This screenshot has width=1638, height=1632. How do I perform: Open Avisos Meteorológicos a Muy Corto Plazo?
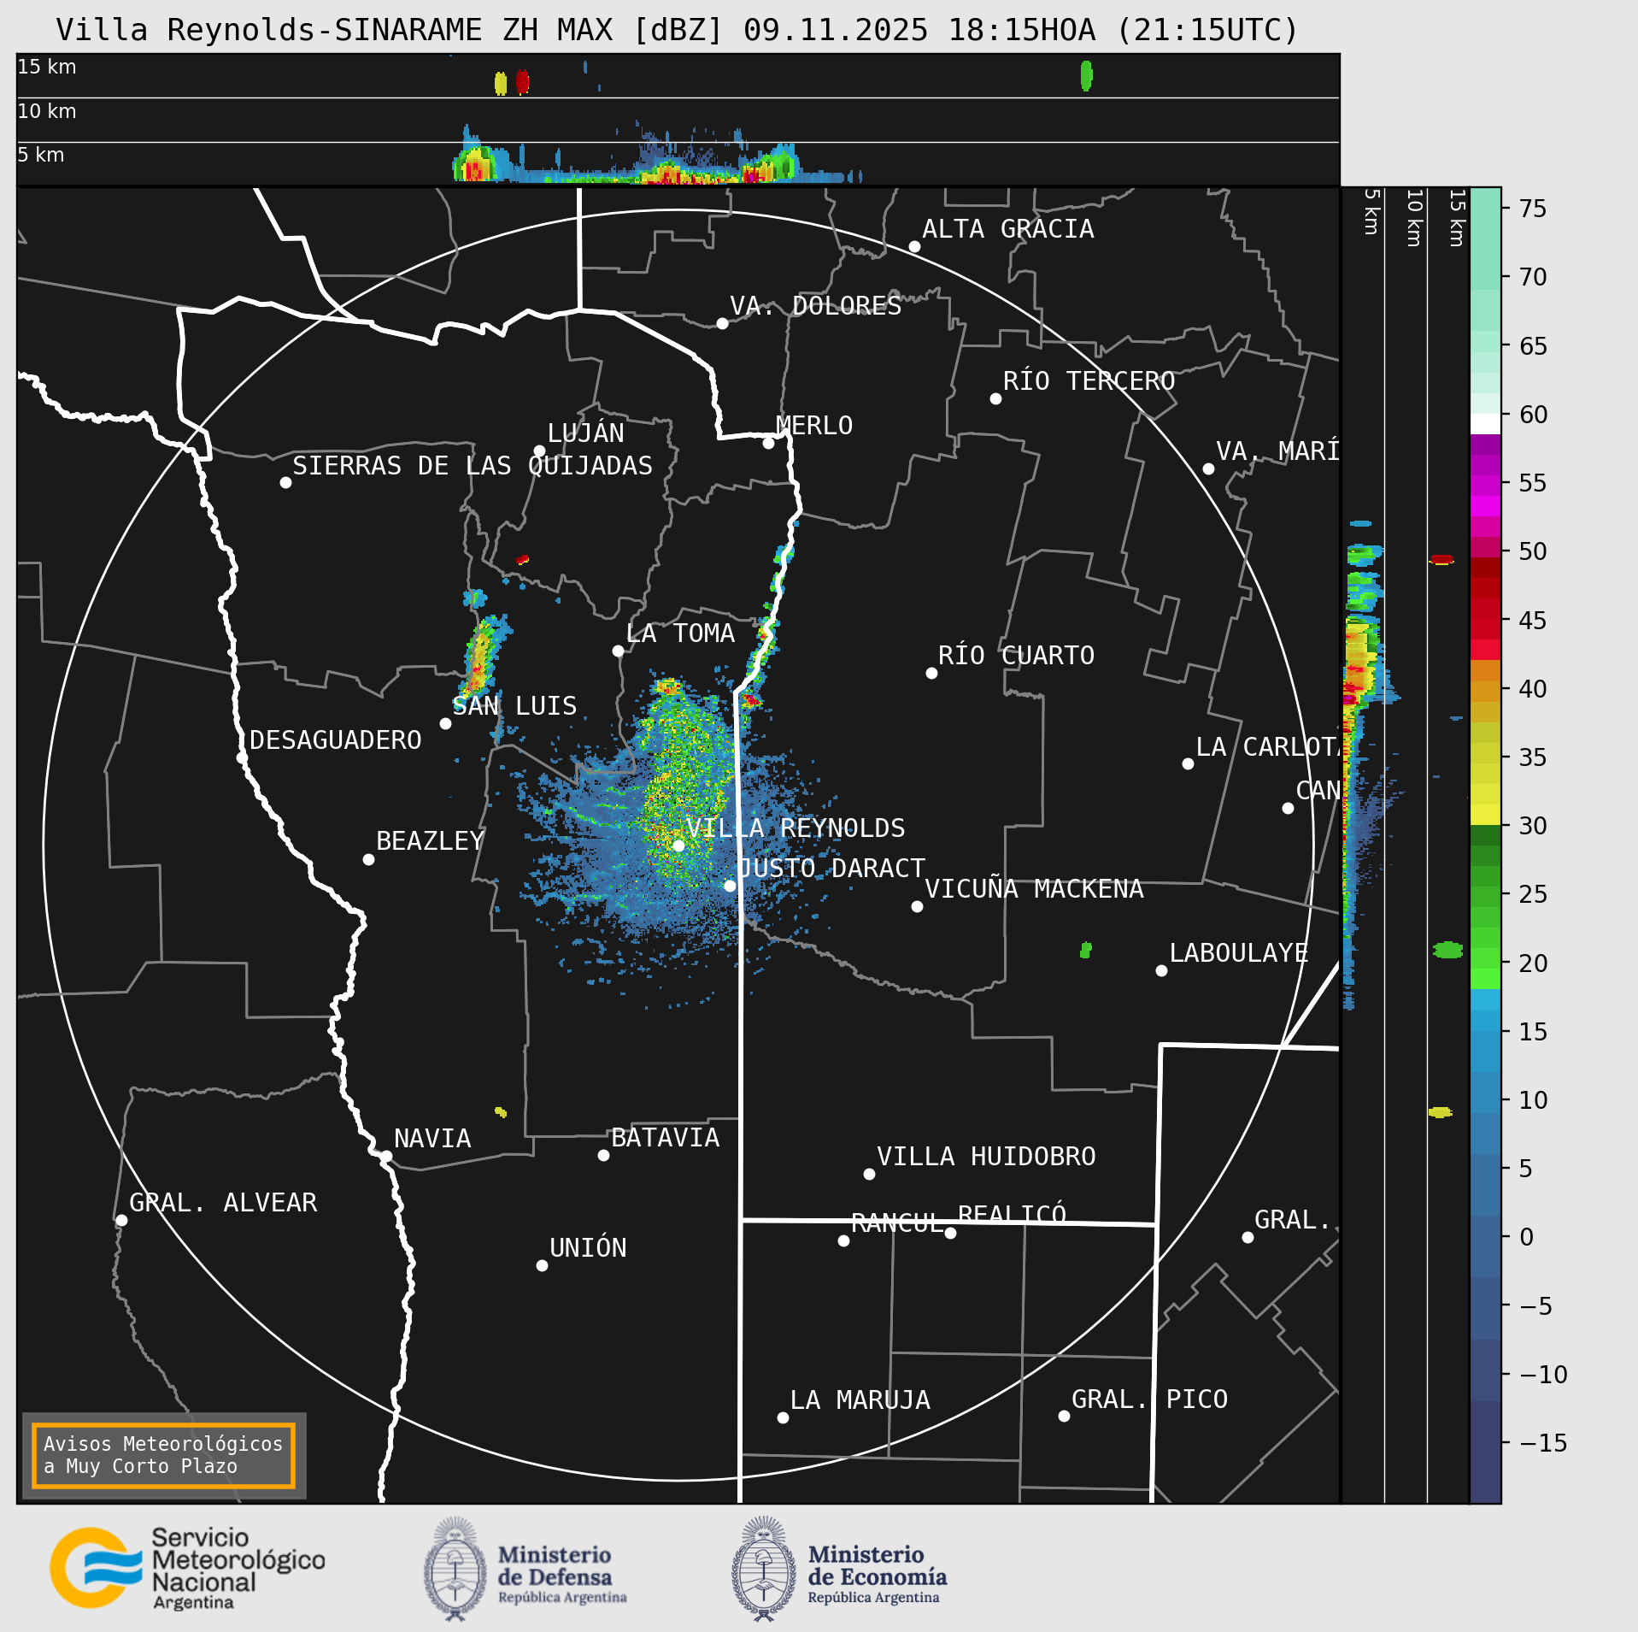[163, 1455]
